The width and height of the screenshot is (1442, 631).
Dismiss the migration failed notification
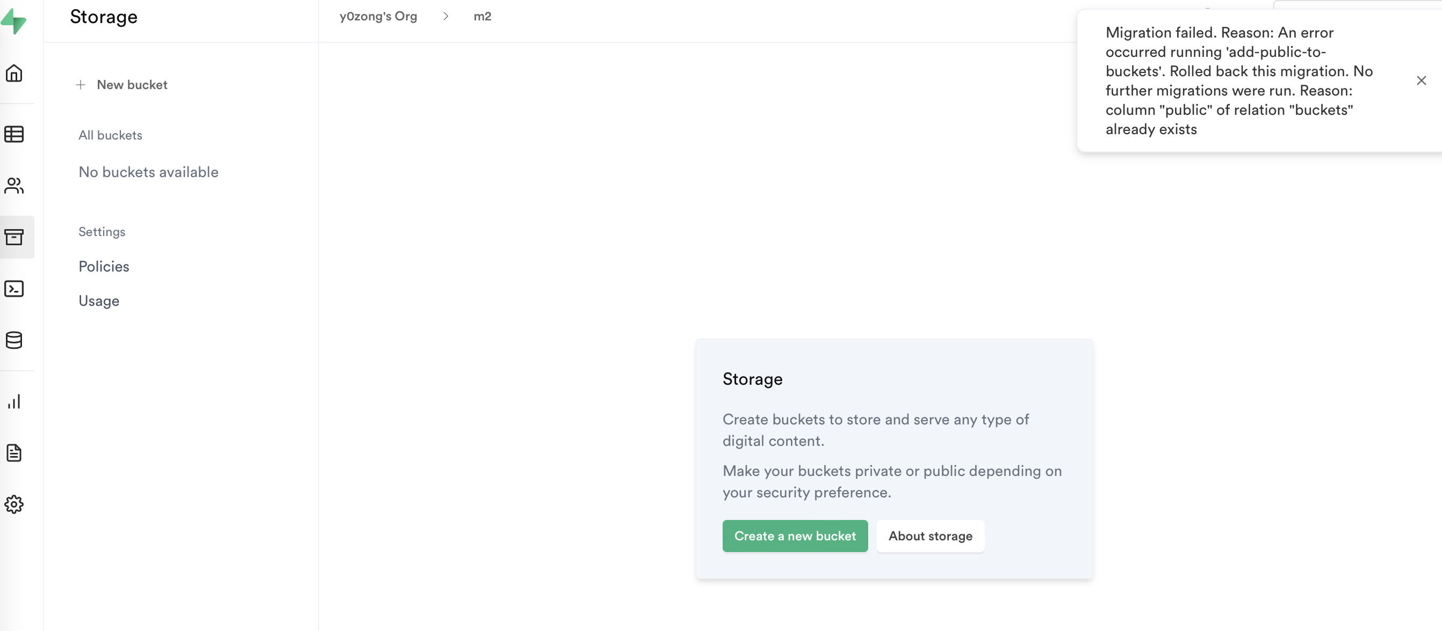(x=1421, y=80)
